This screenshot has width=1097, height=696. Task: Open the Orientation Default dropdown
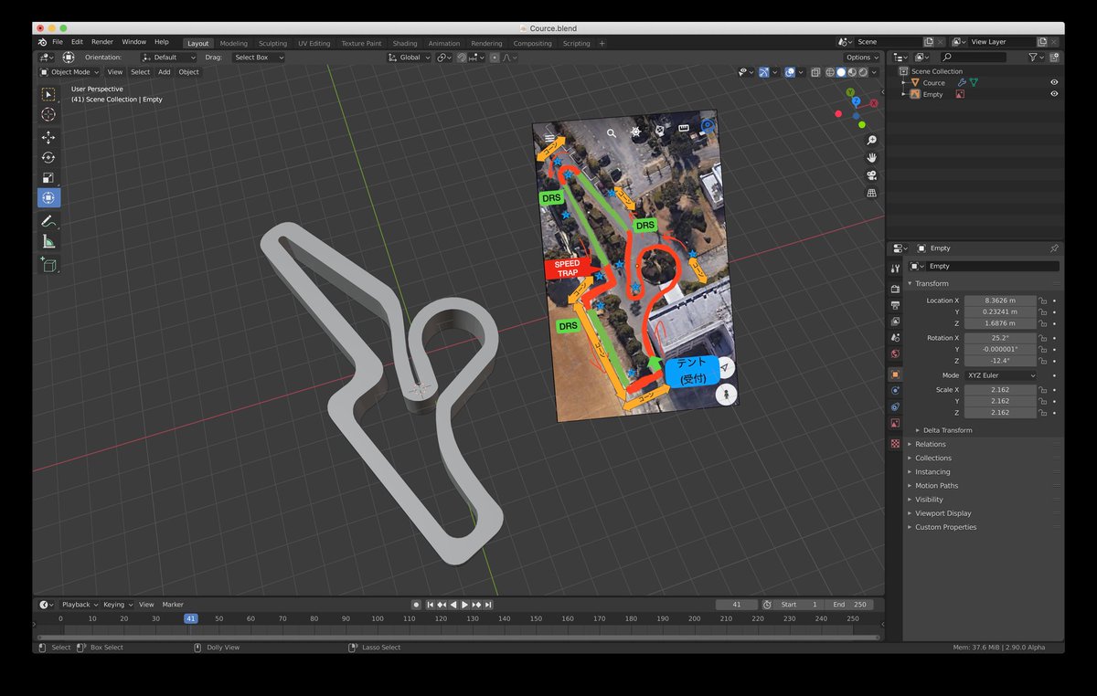tap(167, 58)
